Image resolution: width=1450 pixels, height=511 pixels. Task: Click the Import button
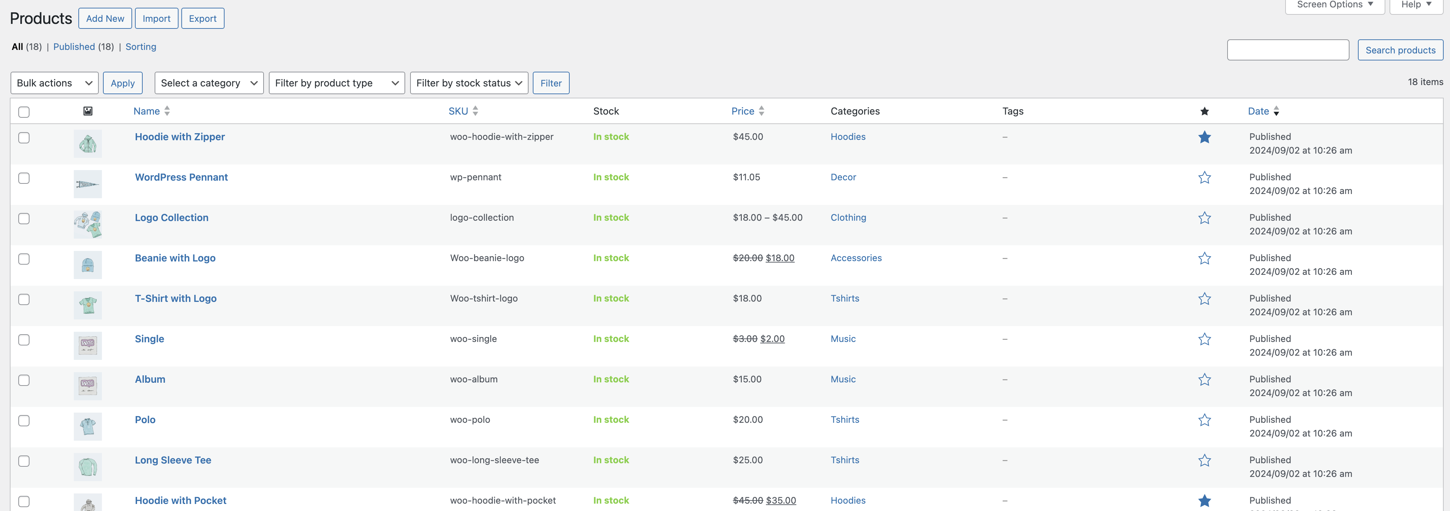[x=156, y=19]
